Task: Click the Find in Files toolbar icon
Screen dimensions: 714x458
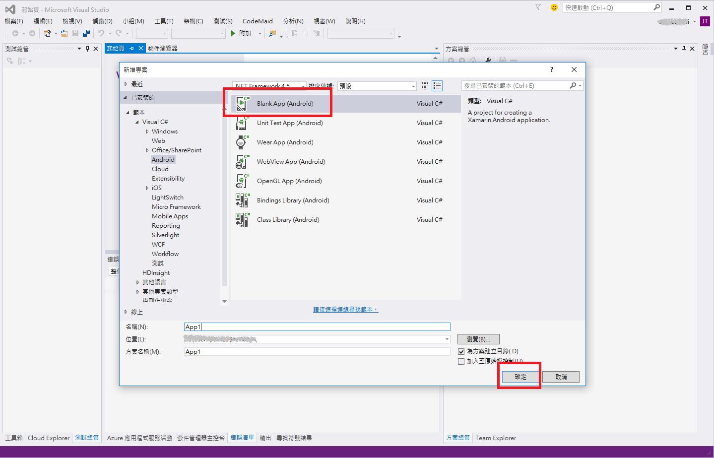Action: click(272, 33)
